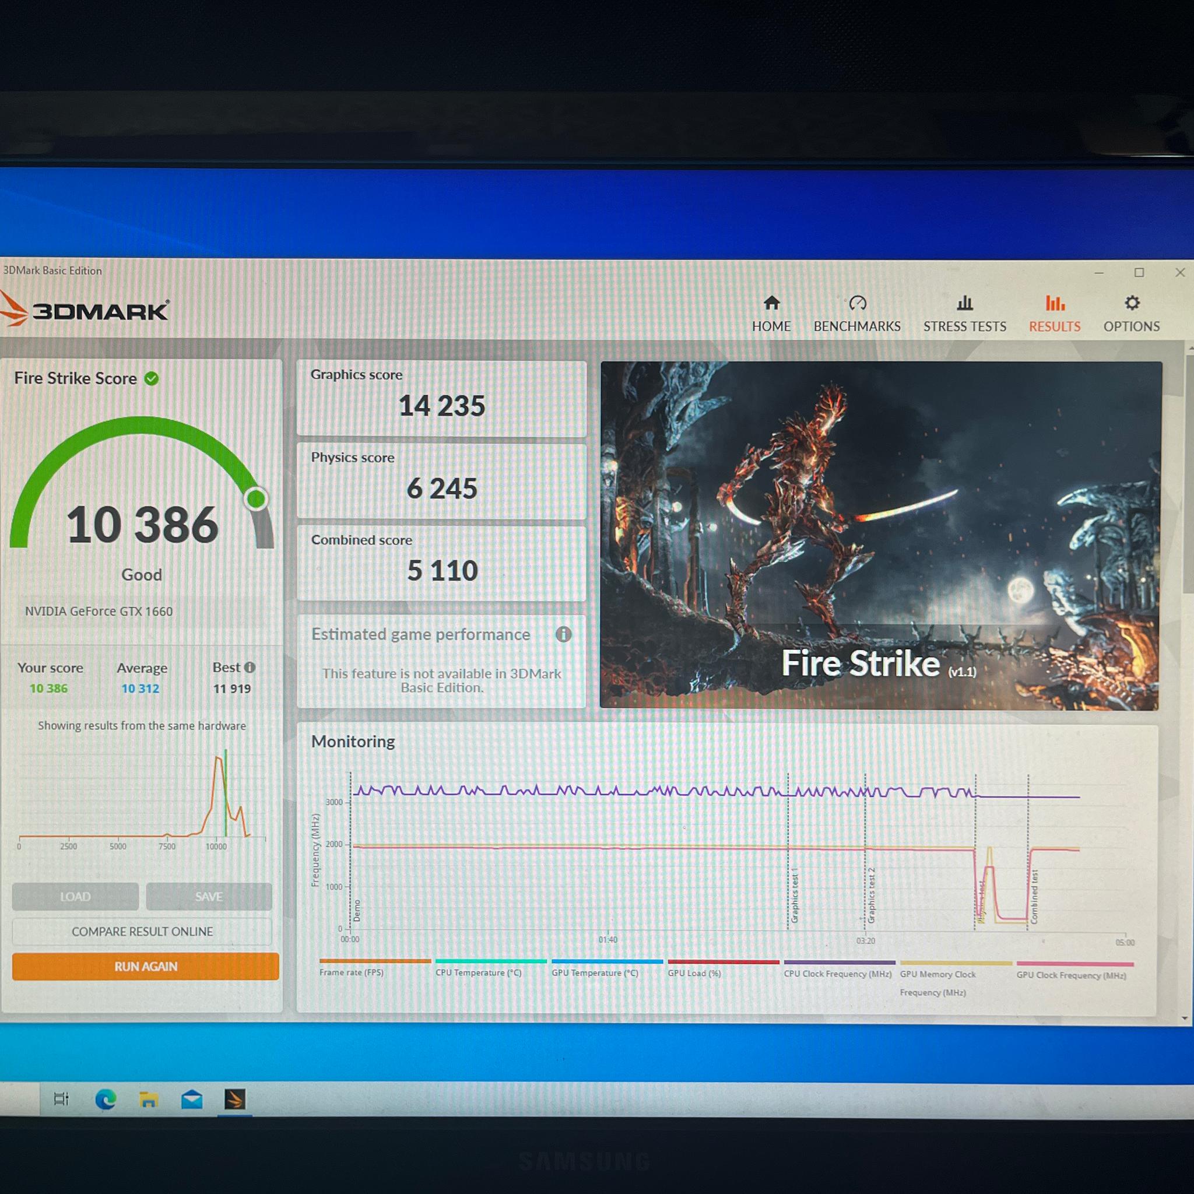This screenshot has height=1194, width=1194.
Task: Open the OPTIONS tab
Action: [x=1132, y=314]
